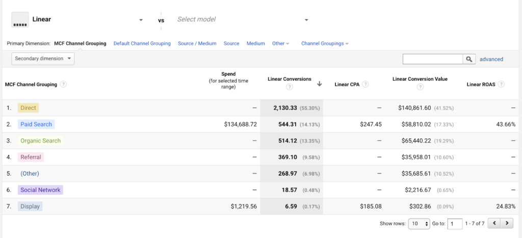Click the Linear Conversions column header
Screen dimensions: 522x238
tap(290, 79)
